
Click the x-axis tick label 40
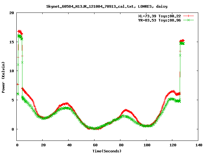pyautogui.click(x=69, y=145)
